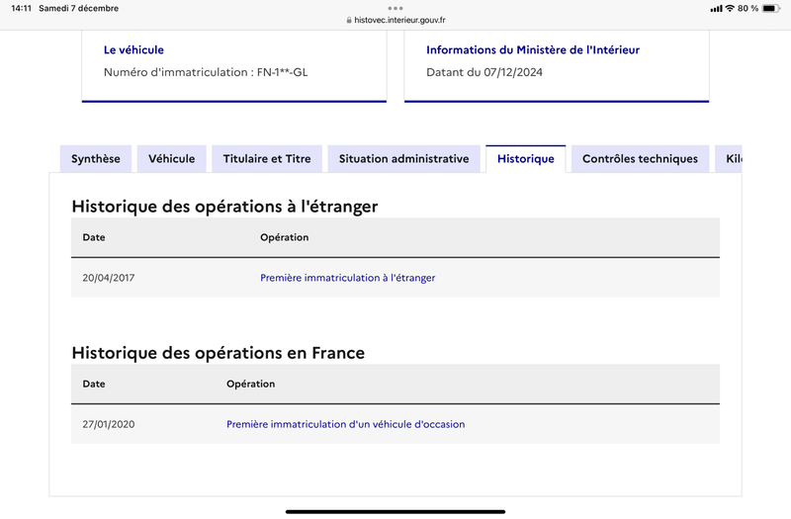
Task: Click Date header in étranger table
Action: [x=94, y=237]
